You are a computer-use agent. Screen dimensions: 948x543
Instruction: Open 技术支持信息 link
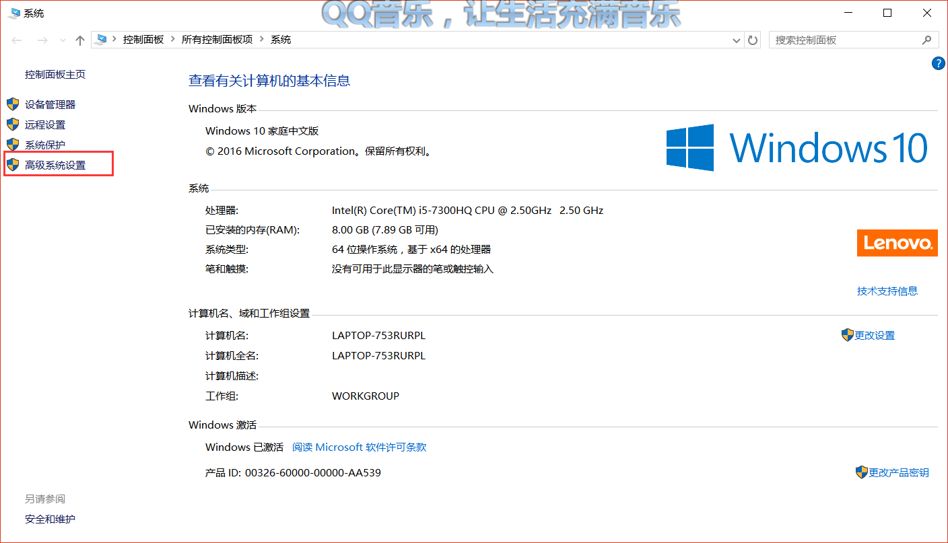click(887, 291)
